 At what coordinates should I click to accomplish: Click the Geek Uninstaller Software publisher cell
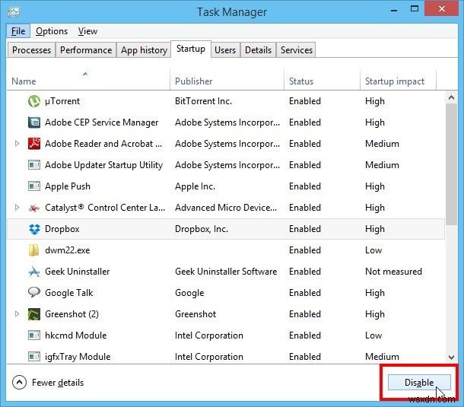point(226,272)
